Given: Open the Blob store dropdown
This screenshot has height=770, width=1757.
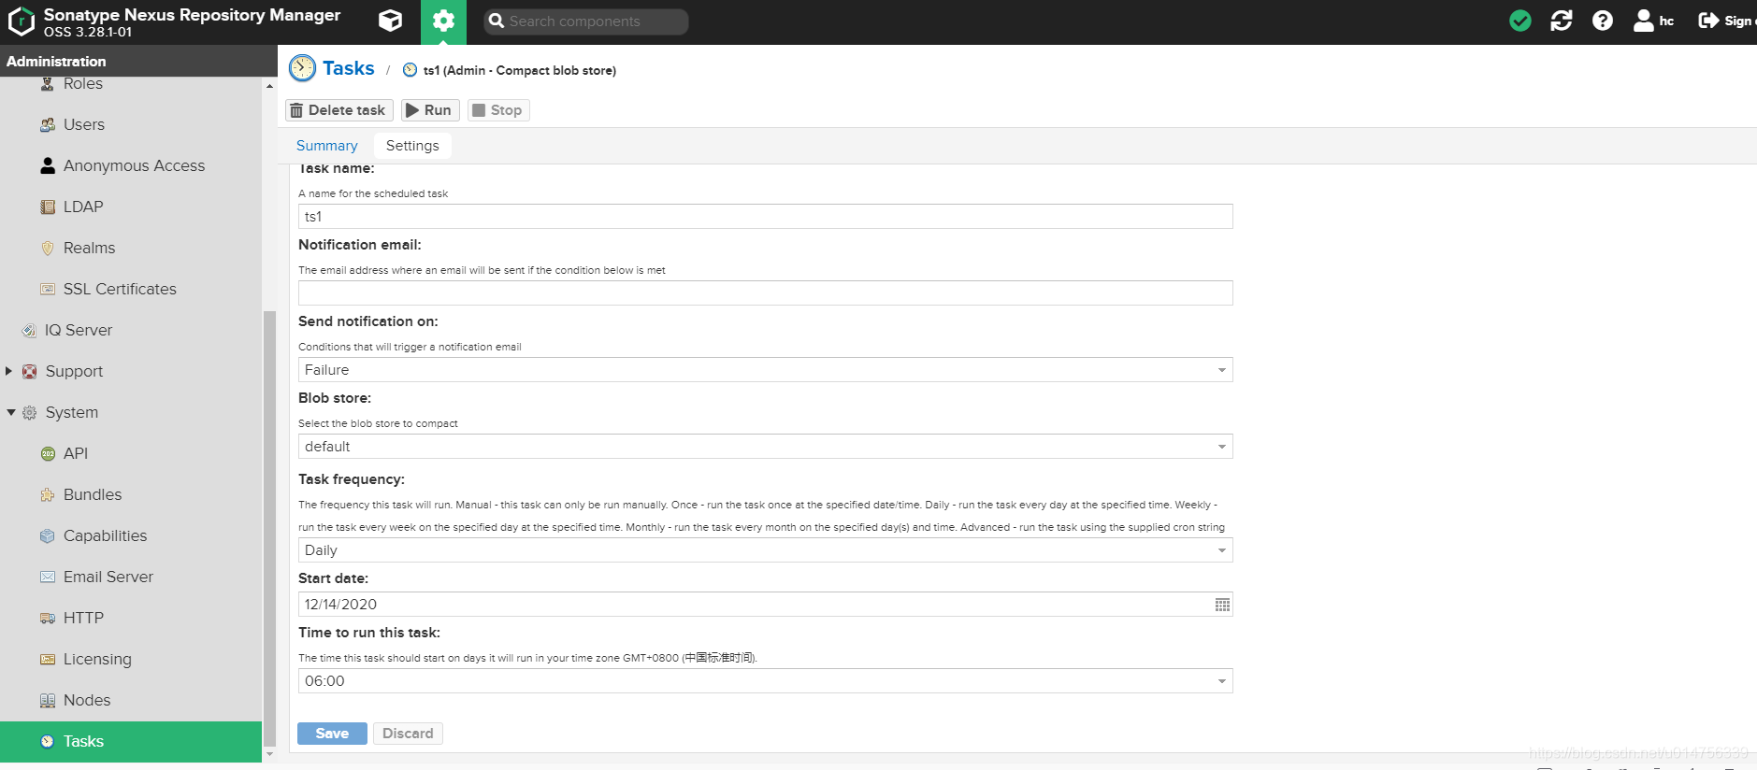Looking at the screenshot, I should 1221,447.
